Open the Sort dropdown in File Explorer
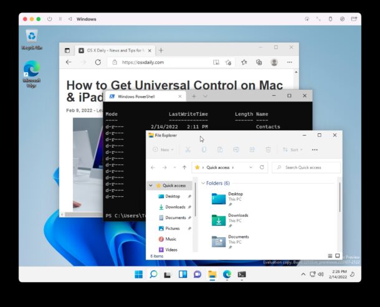 tap(292, 149)
